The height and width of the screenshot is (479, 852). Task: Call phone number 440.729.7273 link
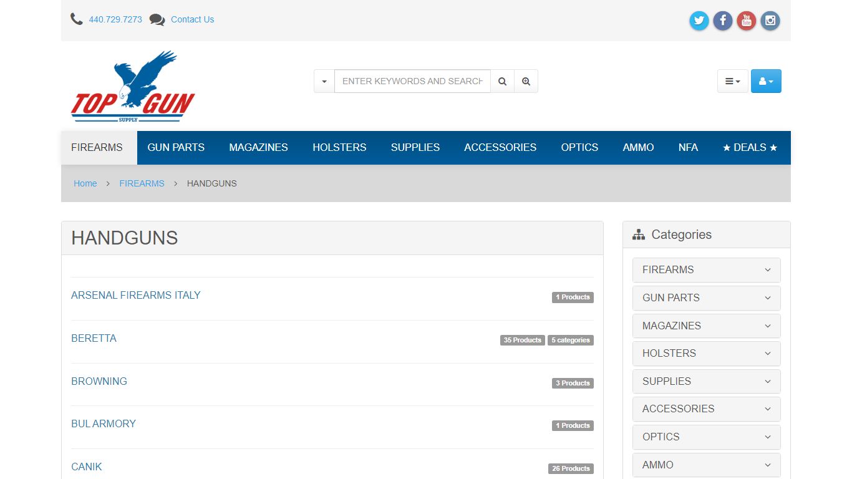click(x=115, y=19)
